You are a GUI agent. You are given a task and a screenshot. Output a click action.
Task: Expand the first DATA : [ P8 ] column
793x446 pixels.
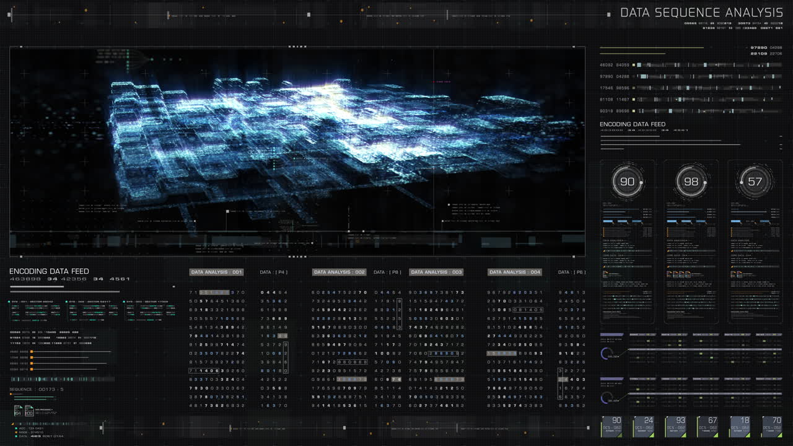point(387,272)
